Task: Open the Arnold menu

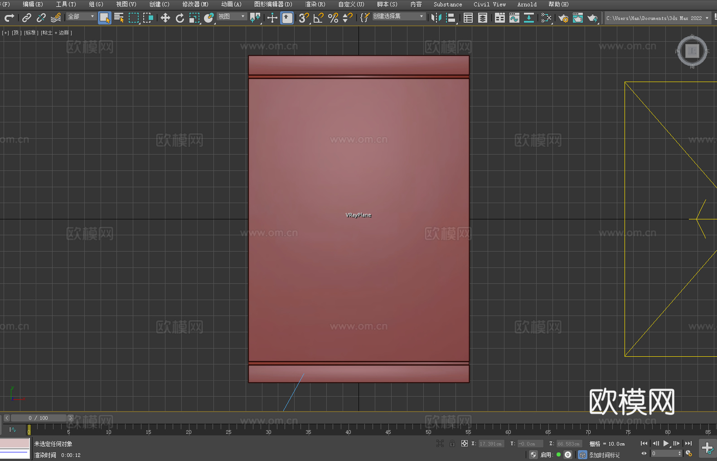Action: 527,4
